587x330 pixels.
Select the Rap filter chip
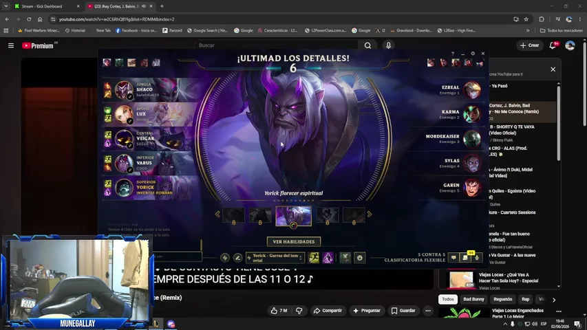pyautogui.click(x=526, y=299)
